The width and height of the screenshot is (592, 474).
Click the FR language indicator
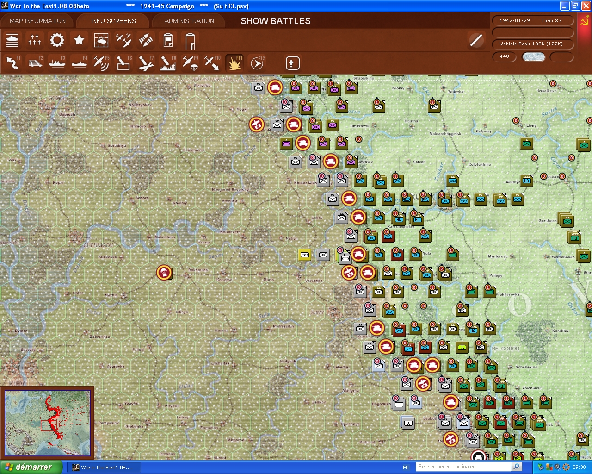pyautogui.click(x=406, y=468)
